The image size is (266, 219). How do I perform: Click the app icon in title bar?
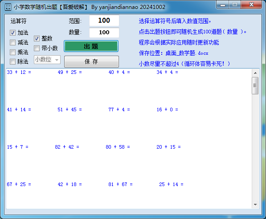[x=8, y=7]
